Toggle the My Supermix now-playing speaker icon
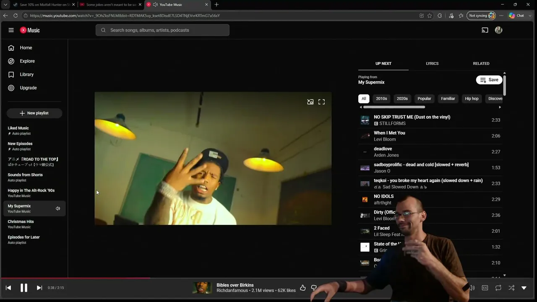The height and width of the screenshot is (302, 537). pos(58,208)
